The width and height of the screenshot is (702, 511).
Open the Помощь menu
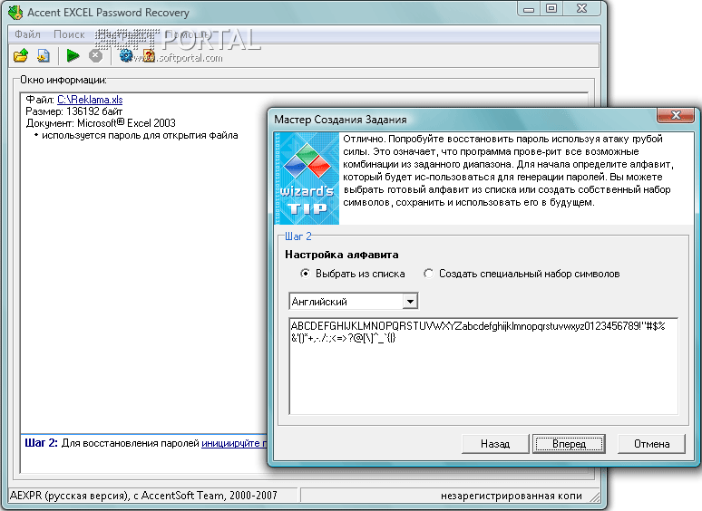click(x=187, y=34)
